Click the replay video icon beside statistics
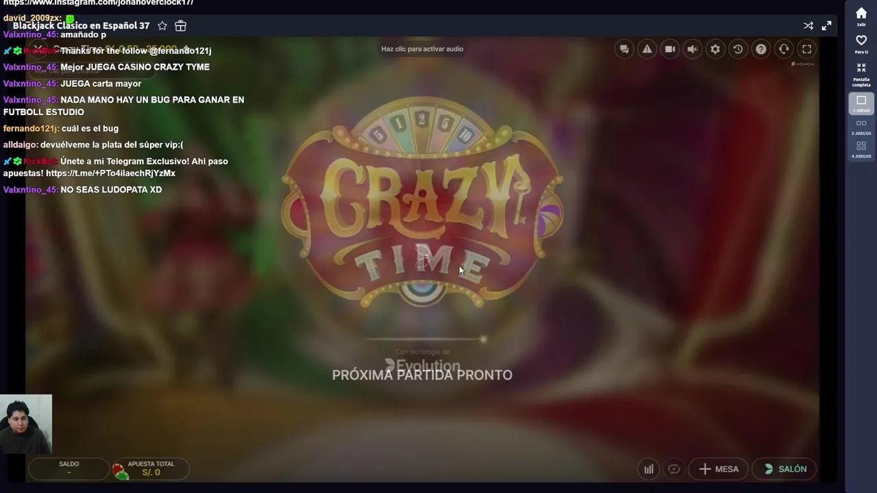Screen dimensions: 877x493 (674, 469)
